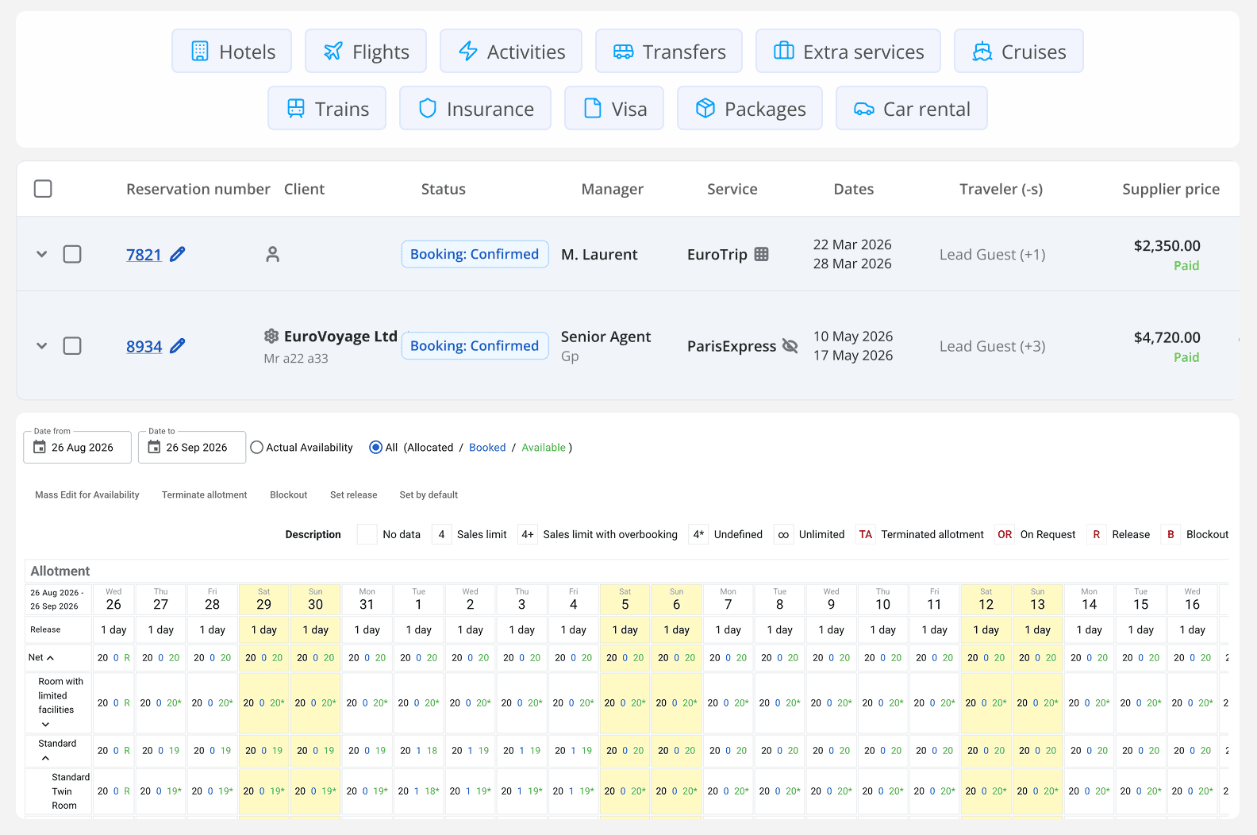Image resolution: width=1257 pixels, height=835 pixels.
Task: Click Set release
Action: (354, 494)
